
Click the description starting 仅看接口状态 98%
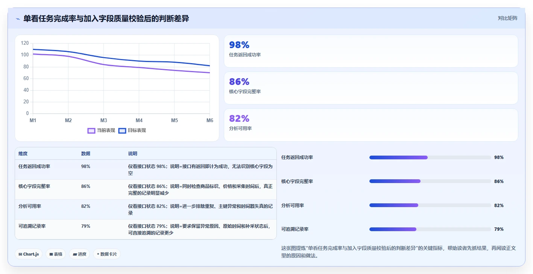point(200,170)
